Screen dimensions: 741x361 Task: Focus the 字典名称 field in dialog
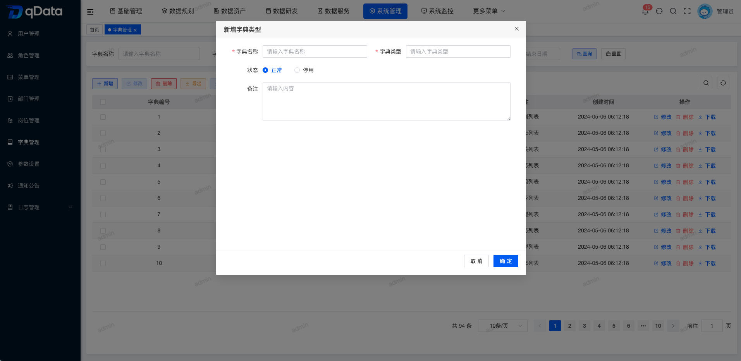tap(315, 52)
